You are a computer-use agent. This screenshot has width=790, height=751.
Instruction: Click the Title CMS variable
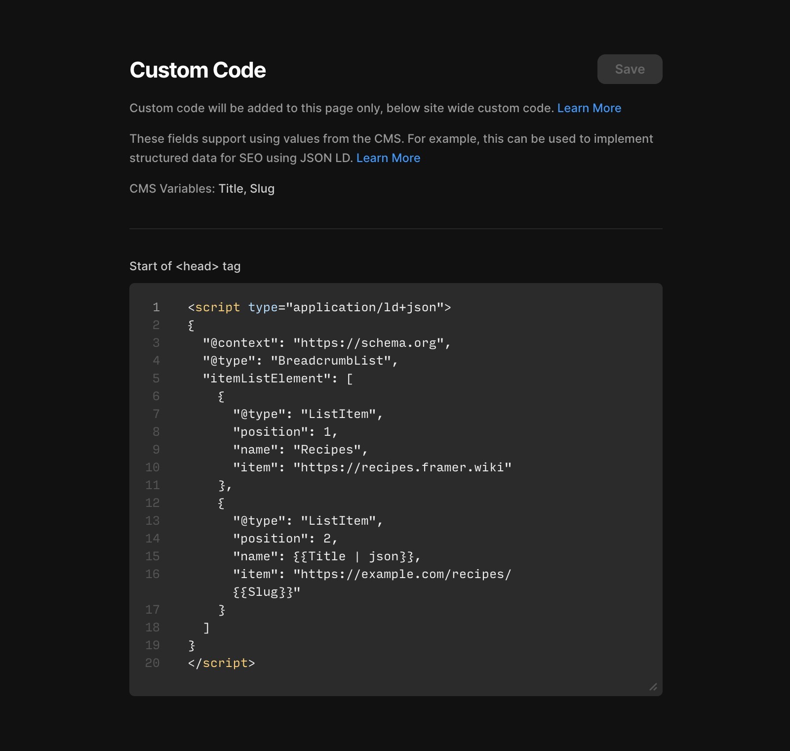coord(231,189)
